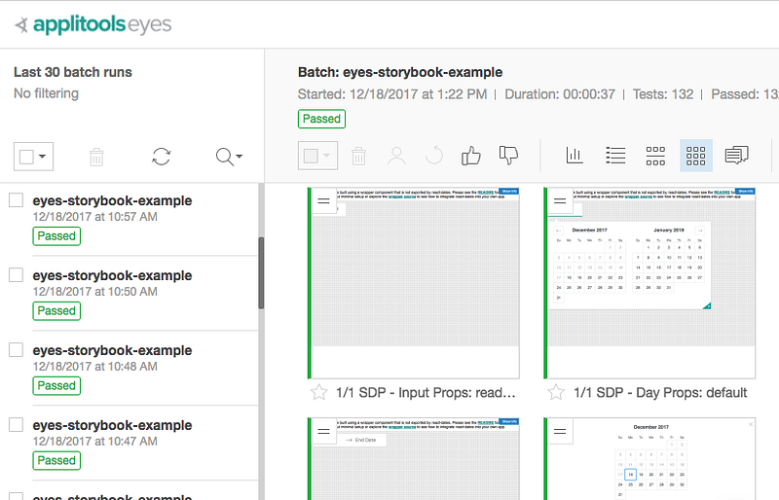Click the thumbs up accept icon
The width and height of the screenshot is (779, 500).
(471, 155)
